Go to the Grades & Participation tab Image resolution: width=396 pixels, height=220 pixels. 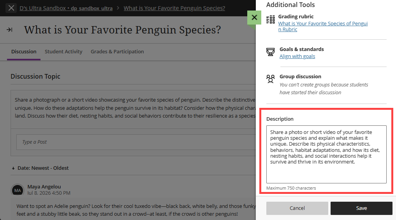(117, 51)
